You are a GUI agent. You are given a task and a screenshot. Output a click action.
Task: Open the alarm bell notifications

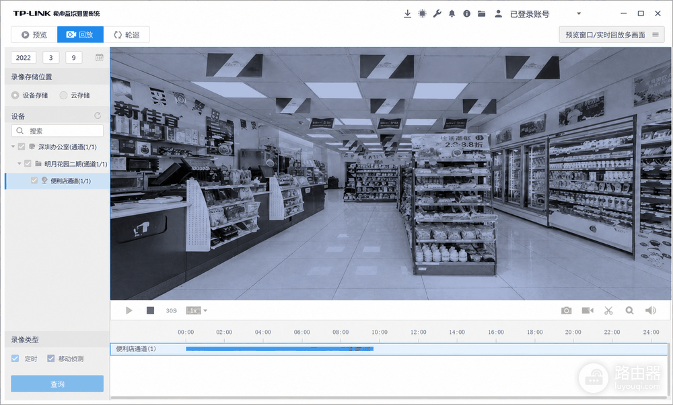coord(452,13)
